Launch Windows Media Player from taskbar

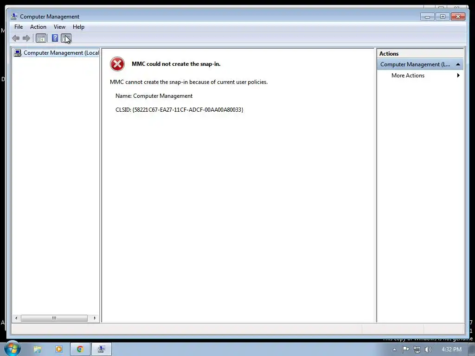[x=59, y=349]
